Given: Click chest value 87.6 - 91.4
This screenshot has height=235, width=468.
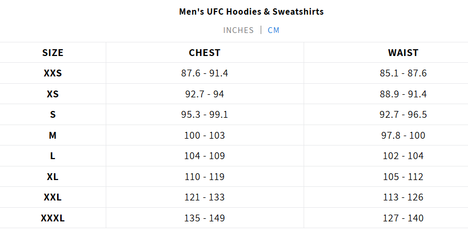Looking at the screenshot, I should coord(205,73).
